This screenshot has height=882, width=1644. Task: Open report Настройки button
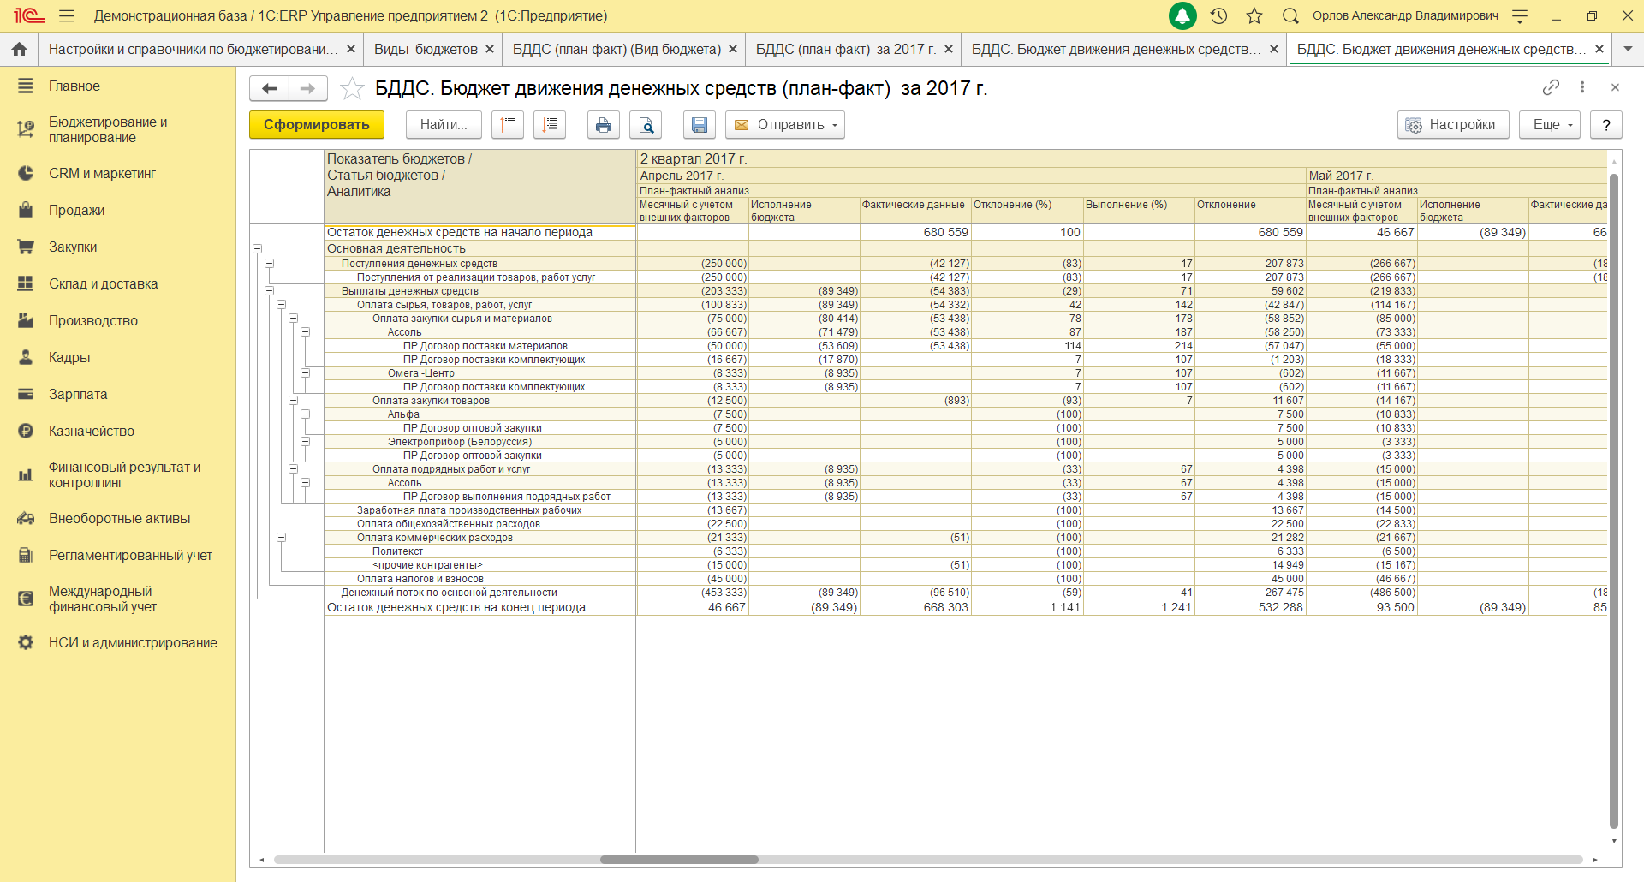coord(1453,124)
